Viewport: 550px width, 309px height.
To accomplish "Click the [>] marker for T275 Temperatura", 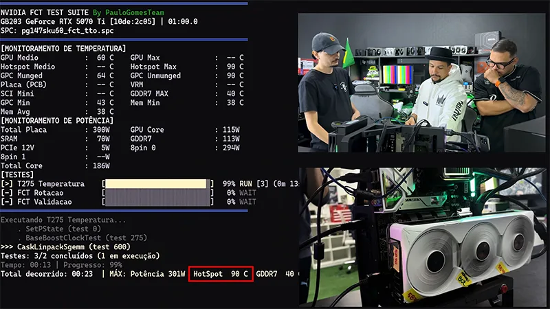I will point(7,184).
